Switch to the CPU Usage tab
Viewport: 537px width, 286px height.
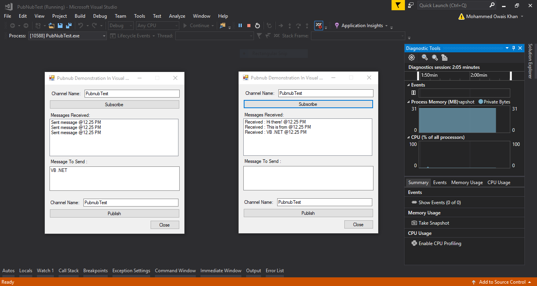point(499,183)
